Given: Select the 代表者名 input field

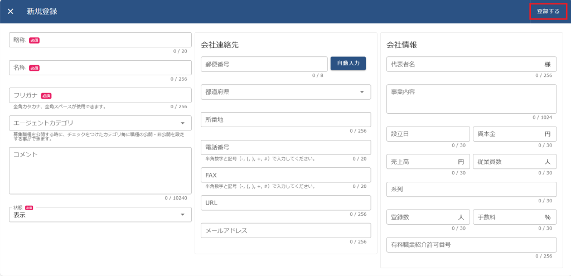Looking at the screenshot, I should (x=463, y=64).
